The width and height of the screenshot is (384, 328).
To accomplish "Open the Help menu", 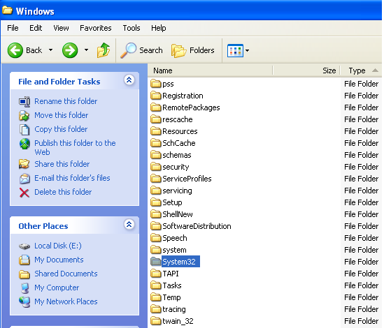I will [159, 28].
